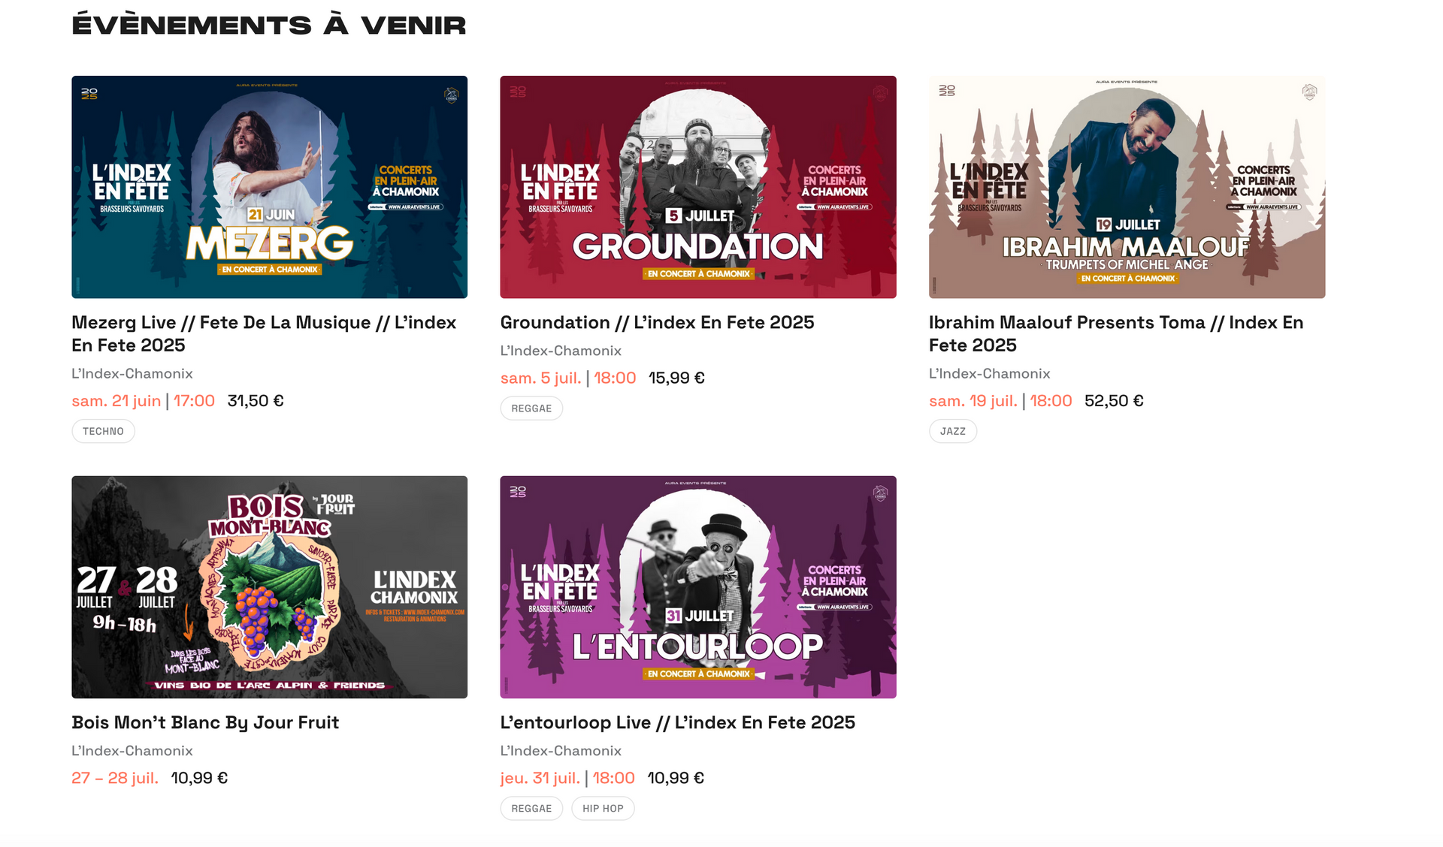Select the JAZZ genre tag
Screen dimensions: 1443x847
[953, 431]
